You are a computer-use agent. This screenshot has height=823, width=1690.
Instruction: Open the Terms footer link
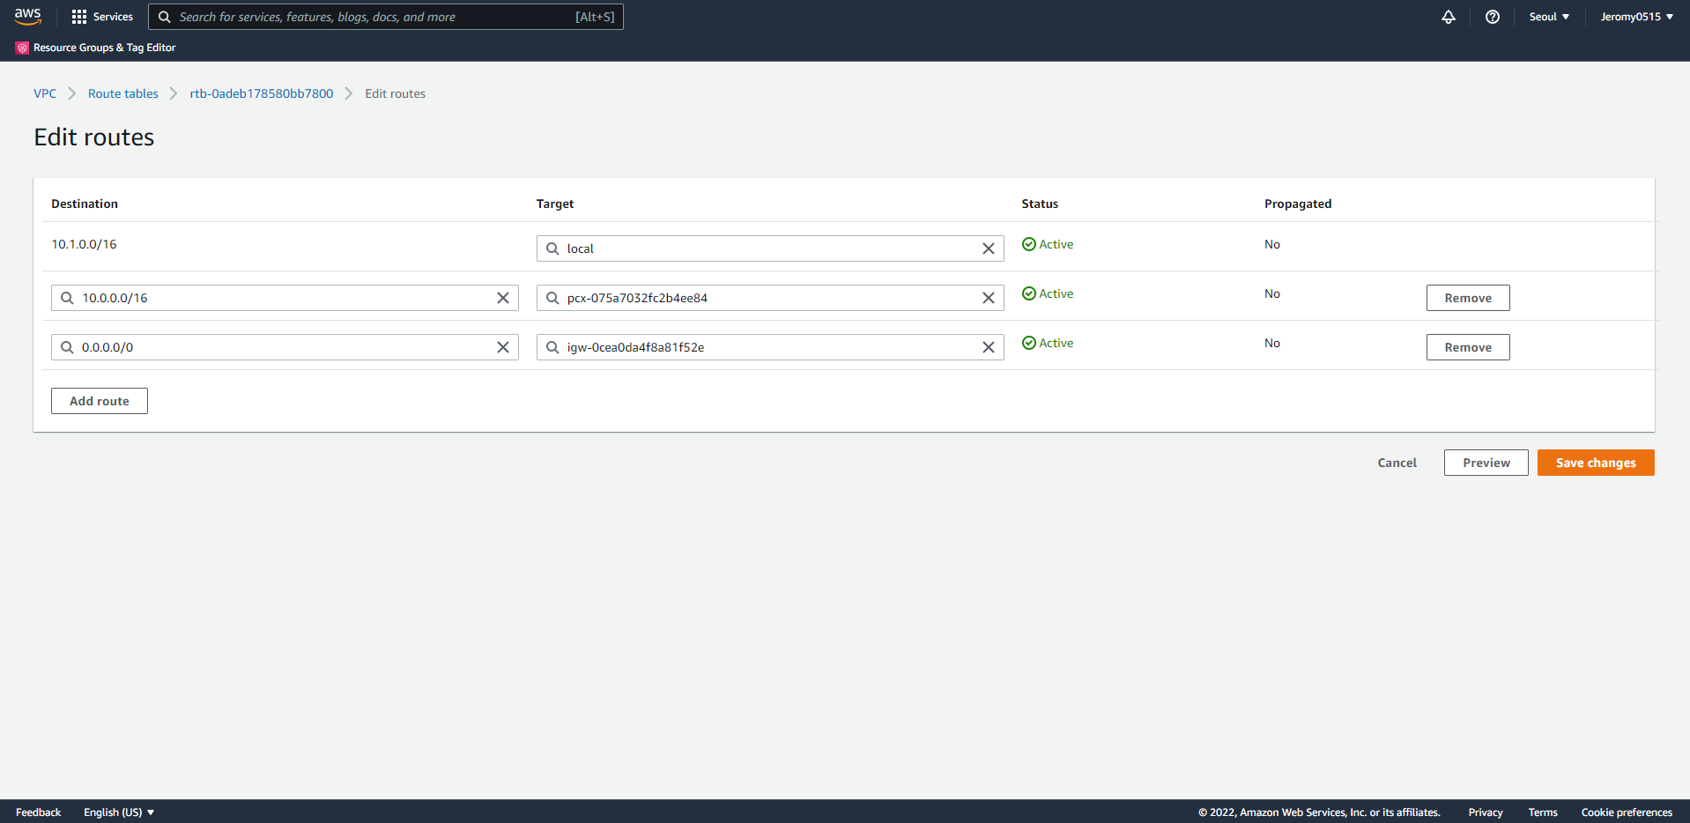[1543, 812]
